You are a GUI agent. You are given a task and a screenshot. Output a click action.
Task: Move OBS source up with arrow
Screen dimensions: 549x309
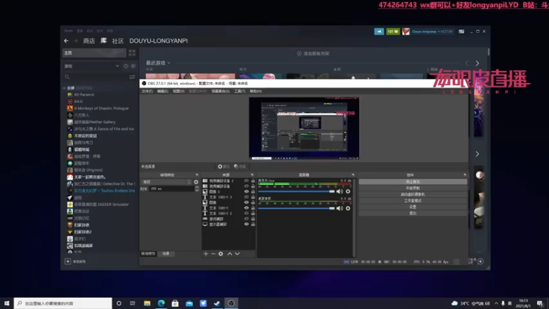click(x=230, y=253)
